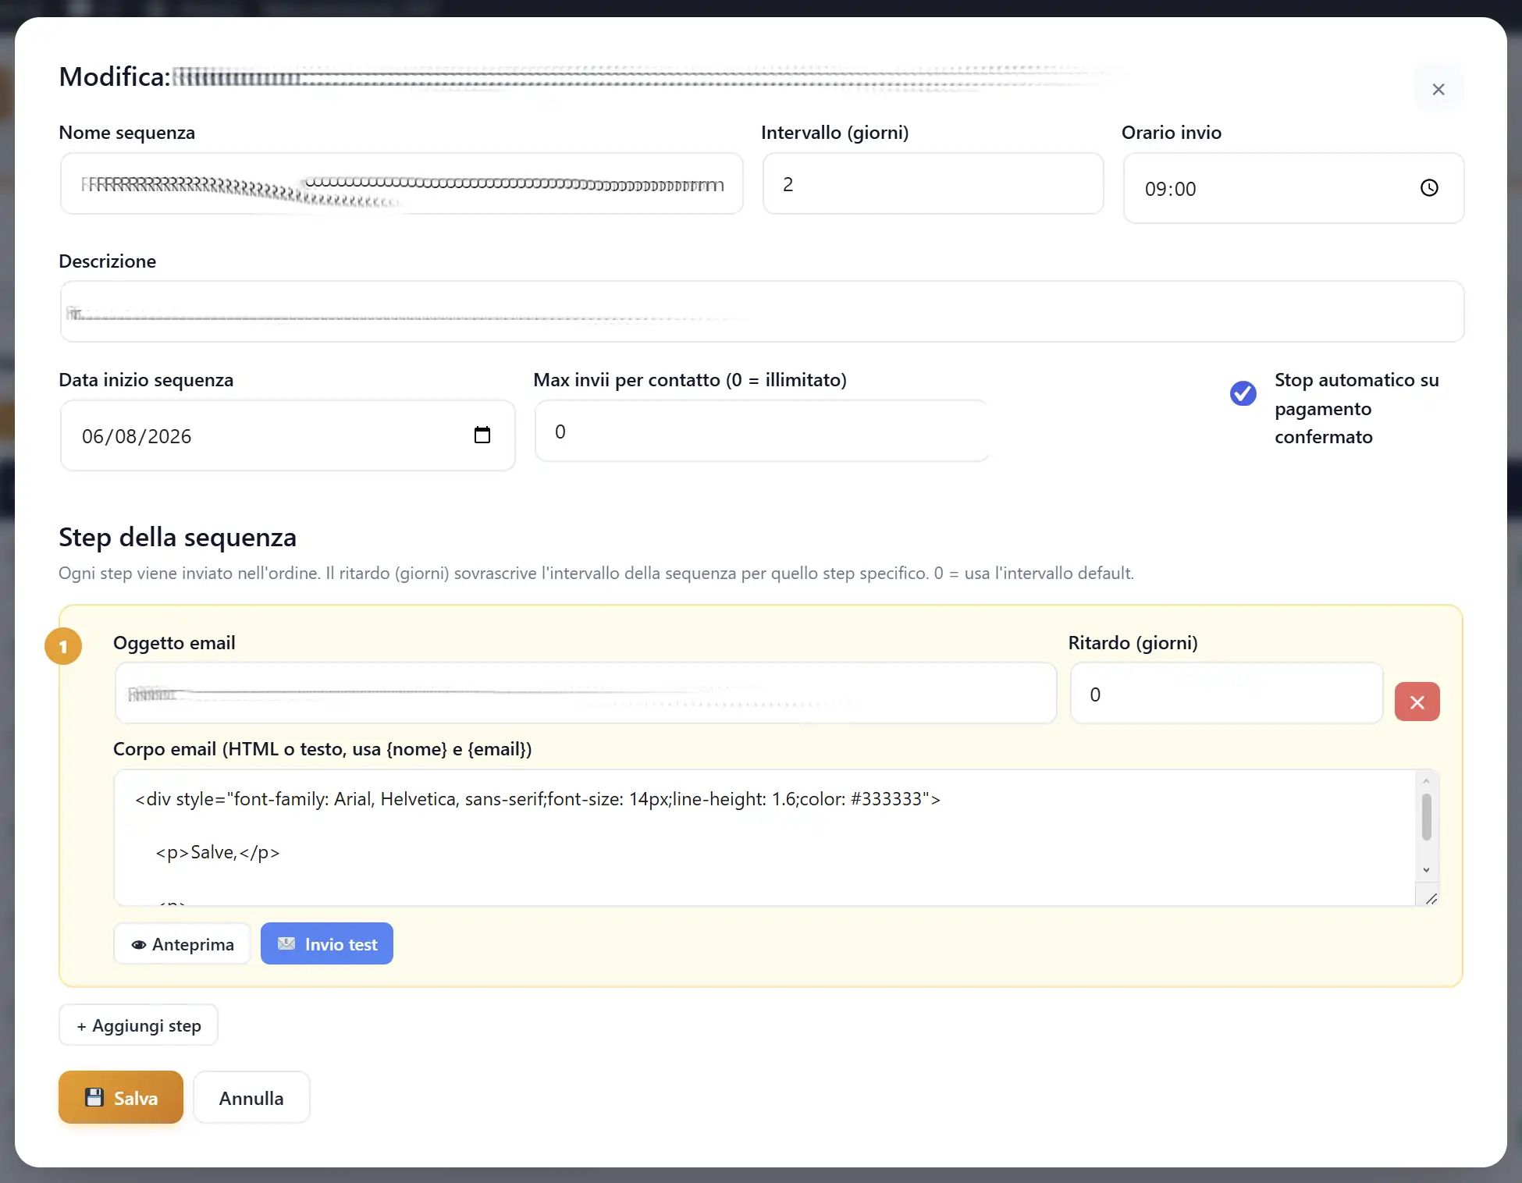Image resolution: width=1522 pixels, height=1183 pixels.
Task: Click the email body scrollbar down arrow
Action: [1426, 869]
